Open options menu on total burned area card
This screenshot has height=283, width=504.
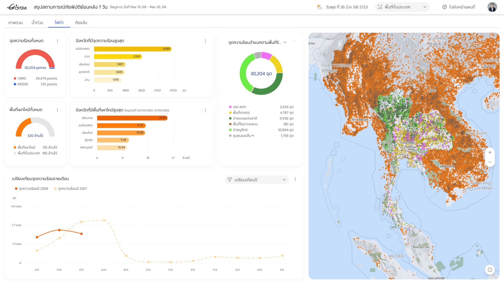click(57, 110)
